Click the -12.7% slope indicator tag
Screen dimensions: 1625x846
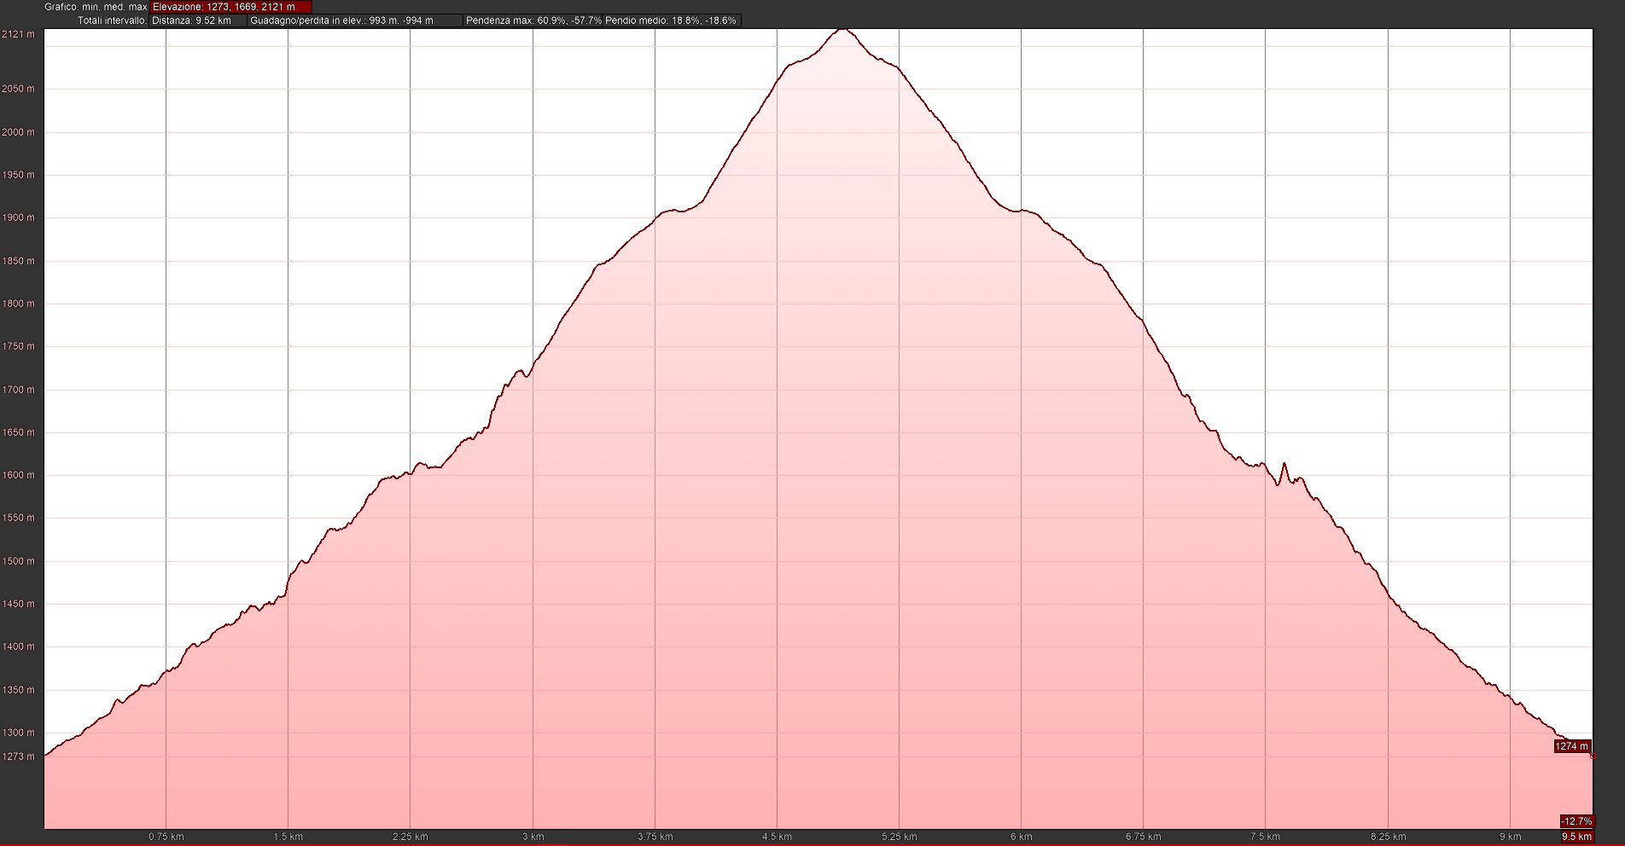coord(1576,821)
